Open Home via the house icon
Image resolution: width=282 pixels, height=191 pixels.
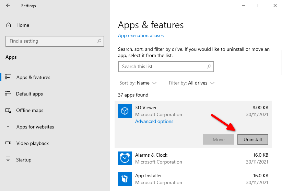(x=9, y=25)
